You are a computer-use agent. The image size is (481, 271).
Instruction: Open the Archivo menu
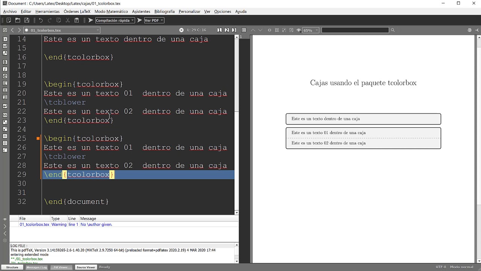[10, 12]
